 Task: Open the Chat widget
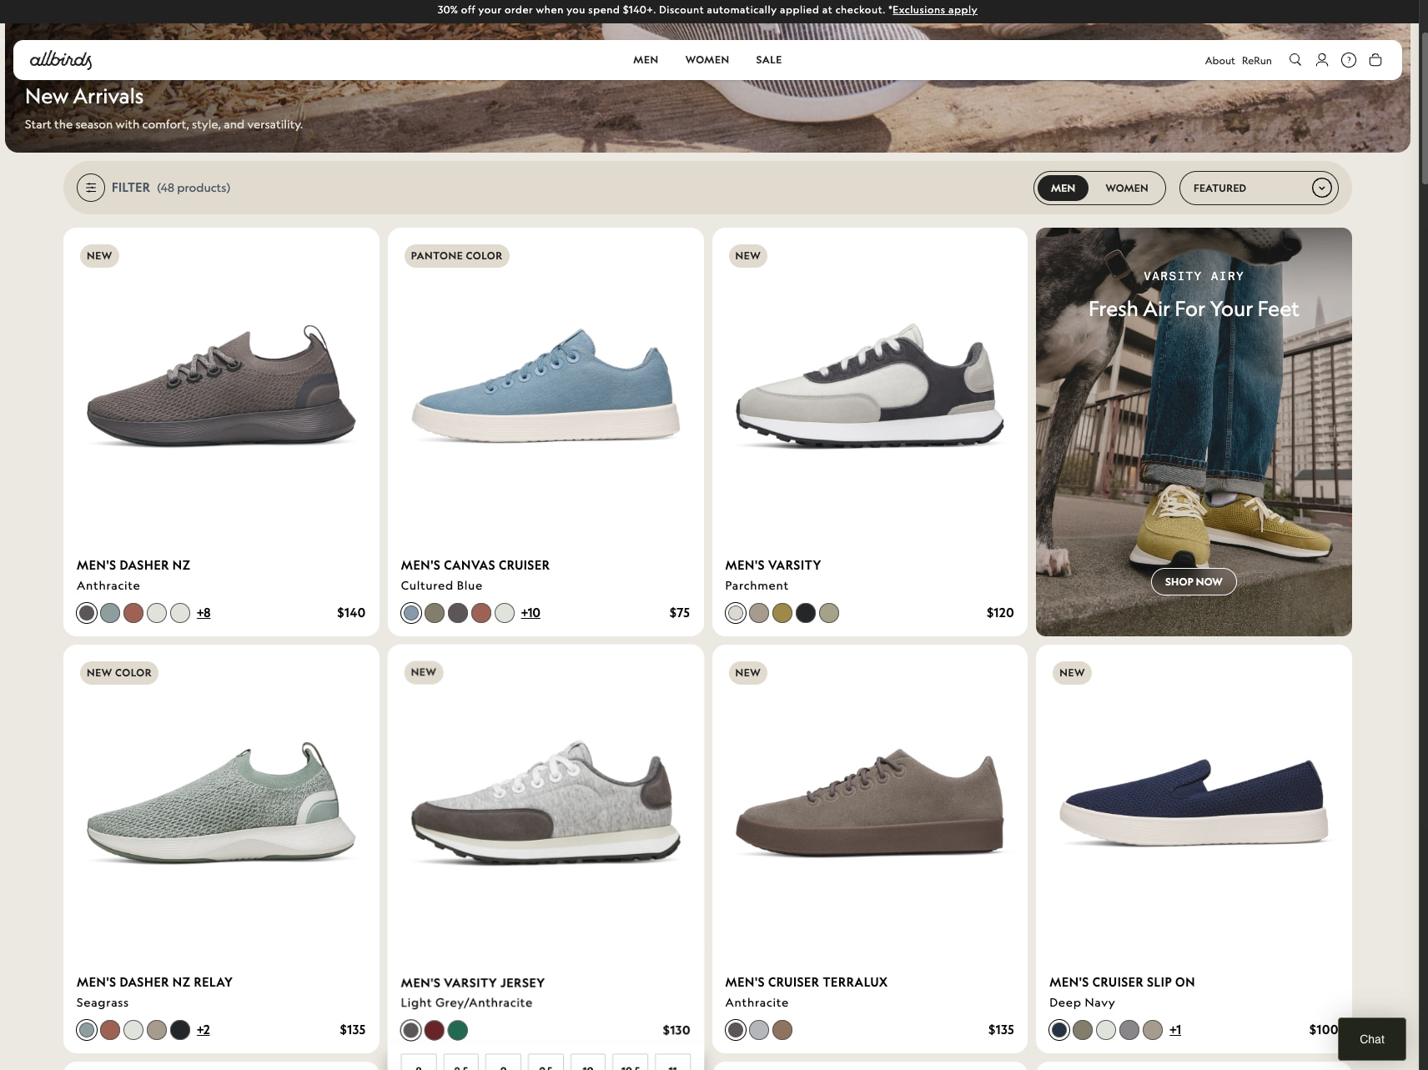pyautogui.click(x=1372, y=1039)
